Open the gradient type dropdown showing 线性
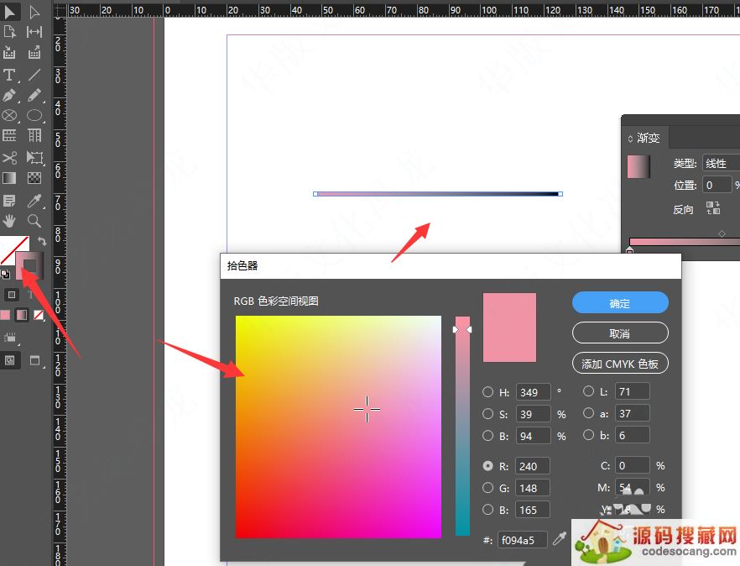Screen dimensions: 740x566 click(x=722, y=163)
